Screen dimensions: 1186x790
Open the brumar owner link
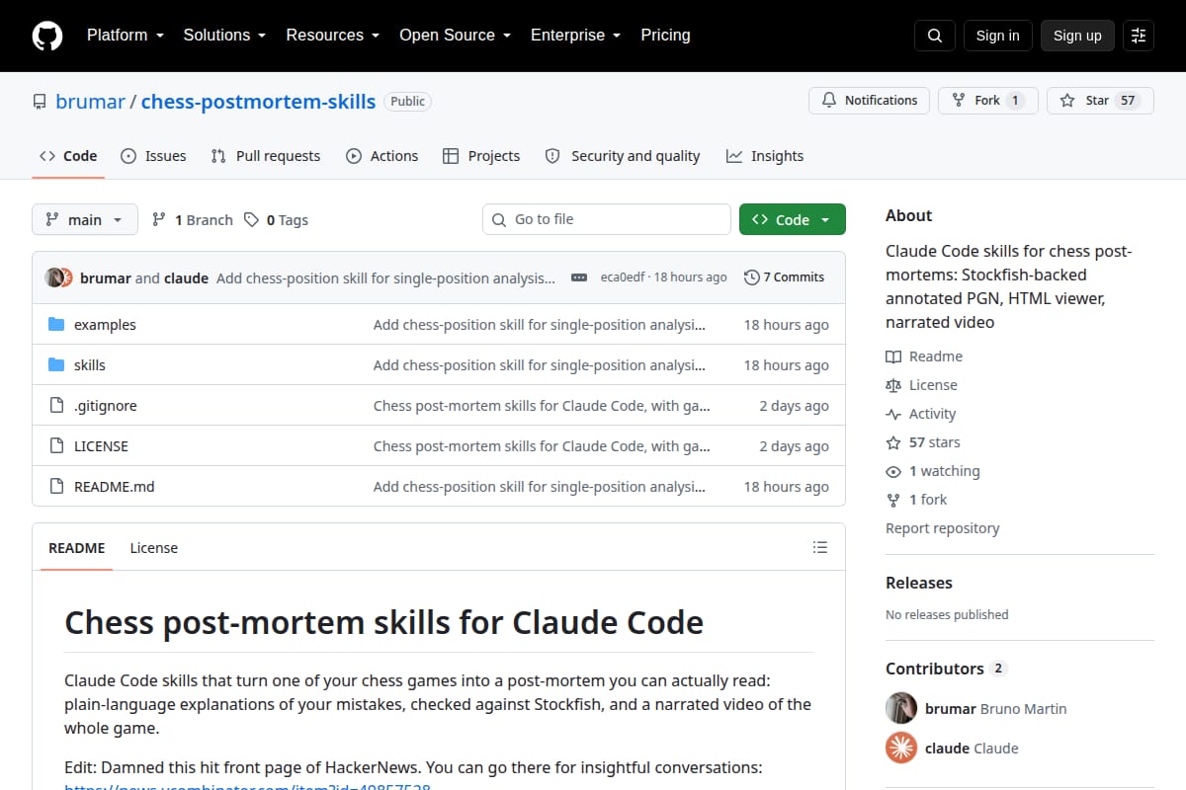point(91,101)
